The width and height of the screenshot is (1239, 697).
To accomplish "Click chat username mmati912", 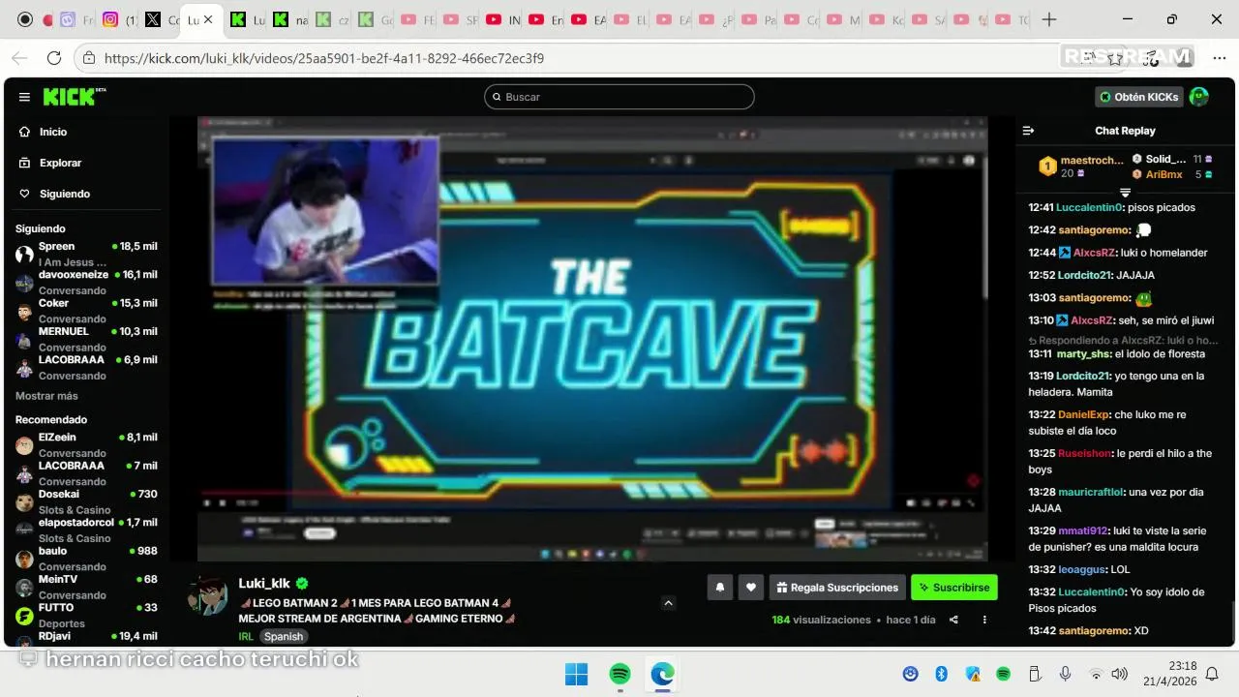I will tap(1083, 530).
